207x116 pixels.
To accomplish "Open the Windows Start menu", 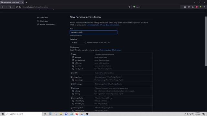I will (x=3, y=114).
